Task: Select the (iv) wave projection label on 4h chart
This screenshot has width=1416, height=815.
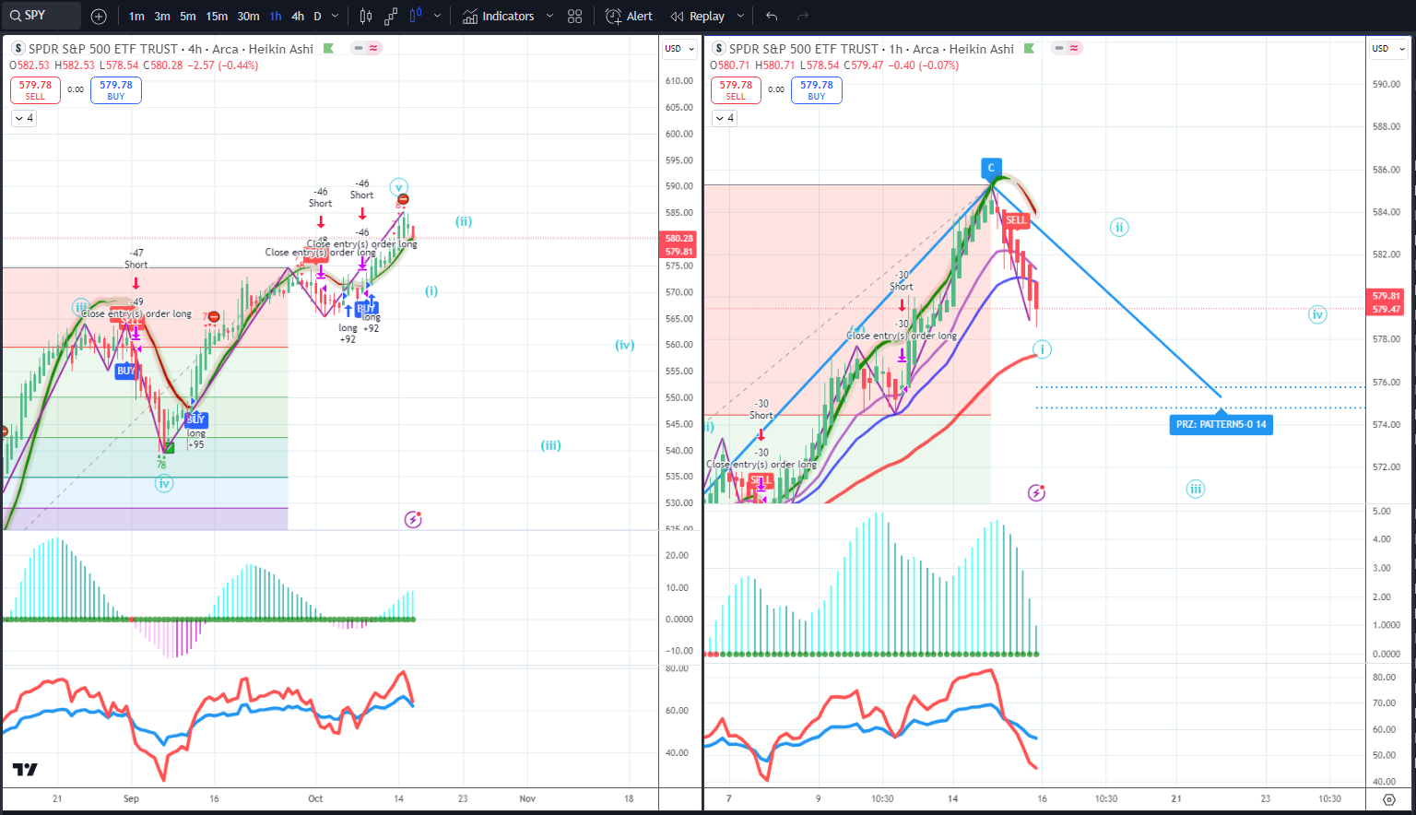Action: 625,345
